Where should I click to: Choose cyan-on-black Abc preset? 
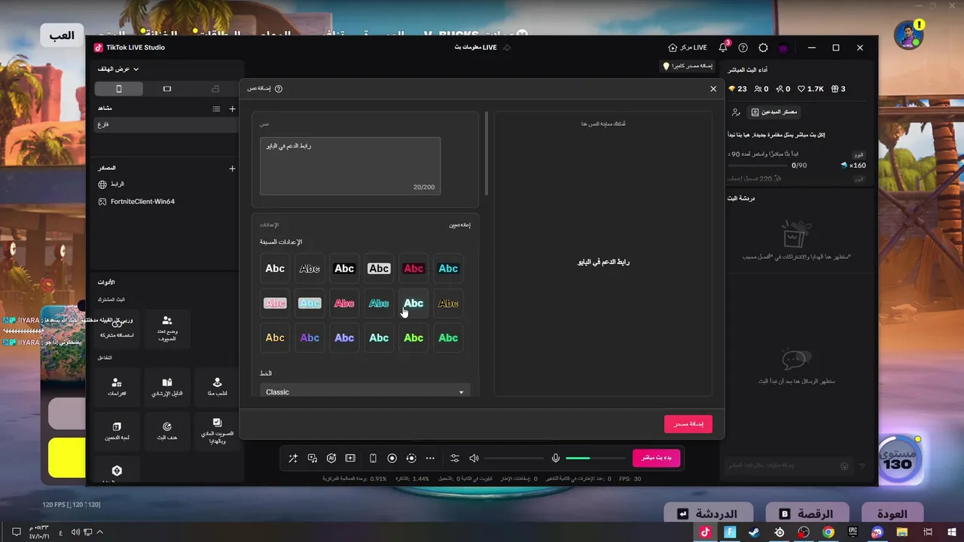[x=448, y=269]
